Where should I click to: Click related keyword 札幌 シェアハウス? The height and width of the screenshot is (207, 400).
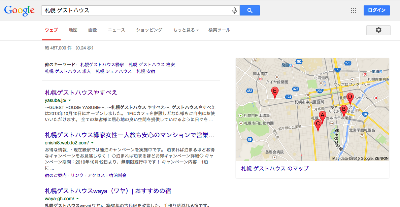pos(114,71)
